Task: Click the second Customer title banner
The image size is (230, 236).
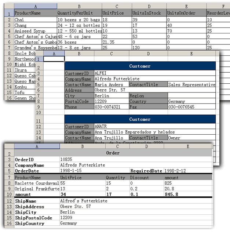Action: point(140,119)
